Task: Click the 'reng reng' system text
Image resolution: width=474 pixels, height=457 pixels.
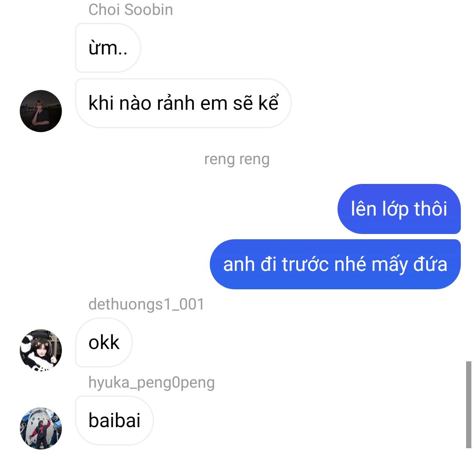Action: (x=237, y=159)
